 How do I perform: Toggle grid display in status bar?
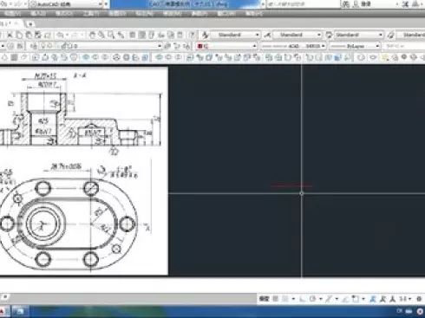[276, 299]
